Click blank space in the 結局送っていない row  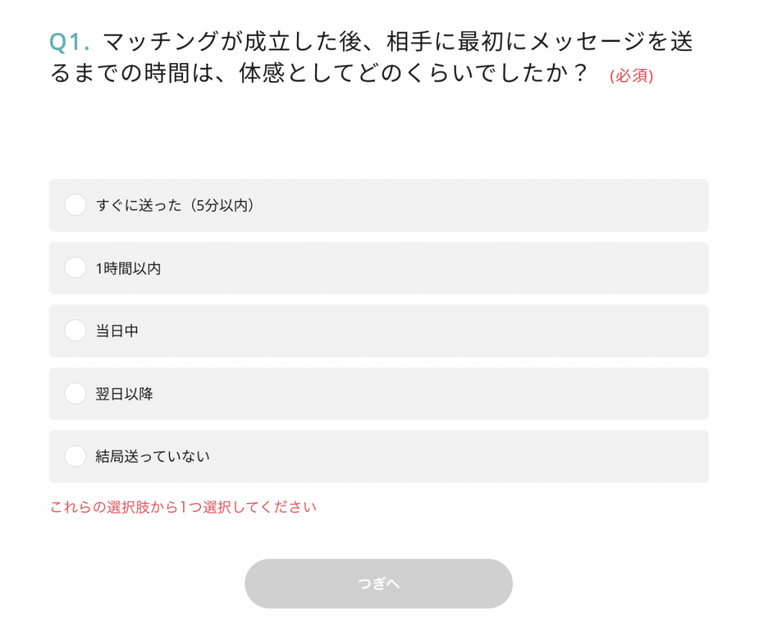point(450,456)
